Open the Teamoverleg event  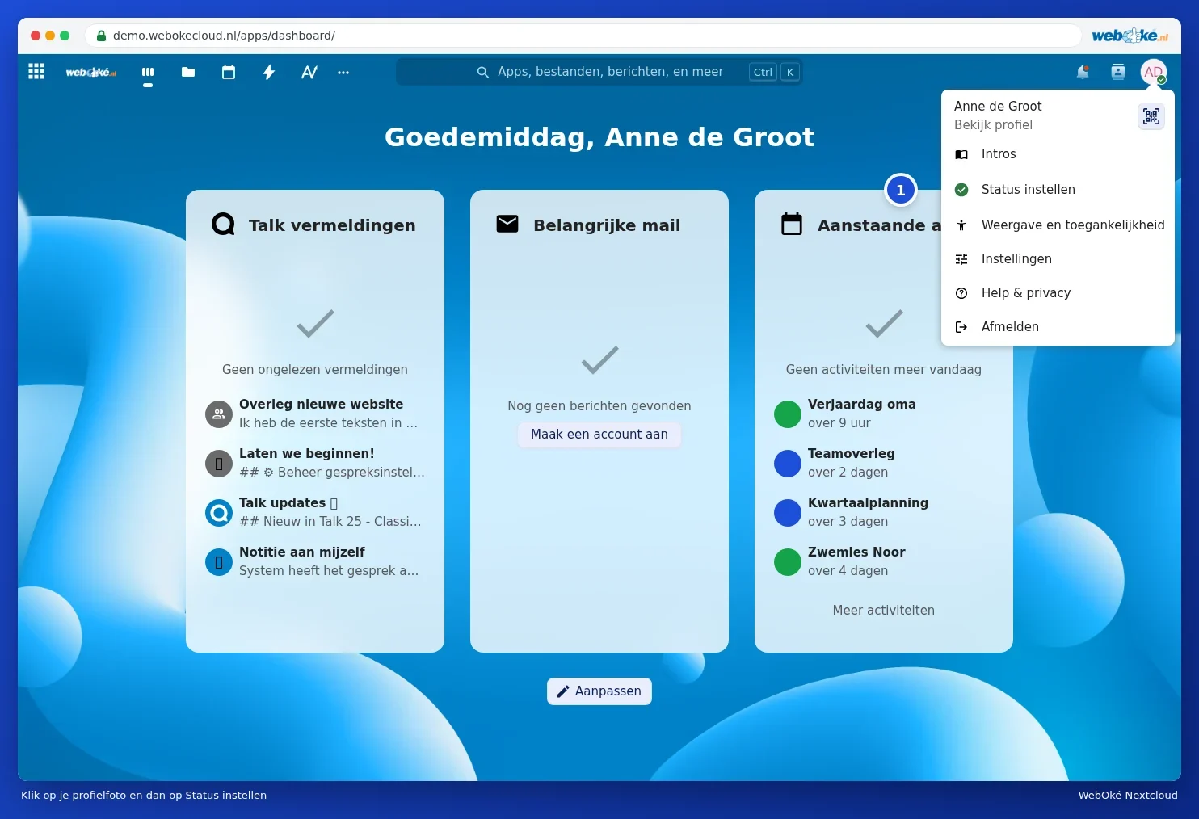click(x=884, y=463)
